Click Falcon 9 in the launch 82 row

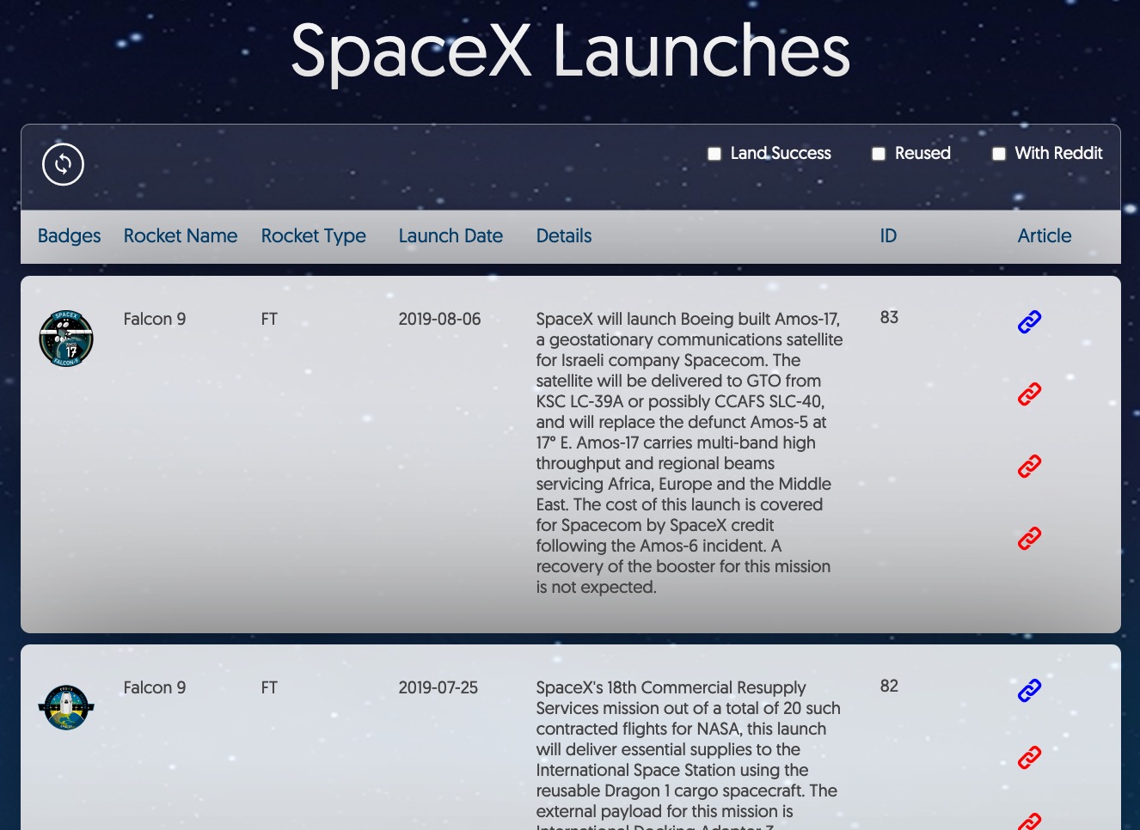[155, 687]
